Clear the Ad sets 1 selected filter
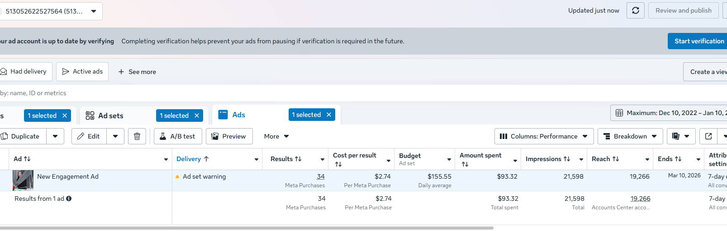This screenshot has width=727, height=231. (197, 116)
